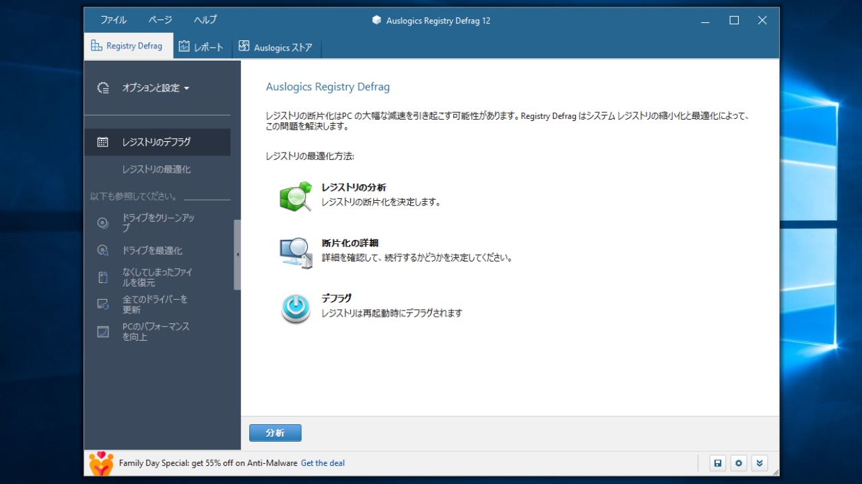Image resolution: width=862 pixels, height=484 pixels.
Task: Open ドライブをクリーンアップ link
Action: point(158,223)
